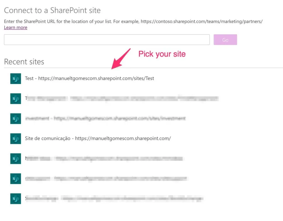Screen dimensions: 283x221
Task: Click the manueltgomescom.sharepoint.com root URL
Action: pyautogui.click(x=123, y=139)
